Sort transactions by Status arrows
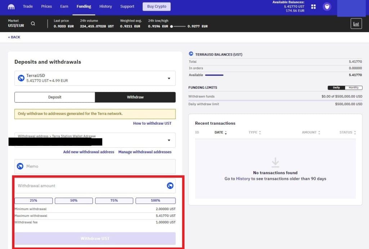Viewport: 369px width, 249px height. pos(355,133)
